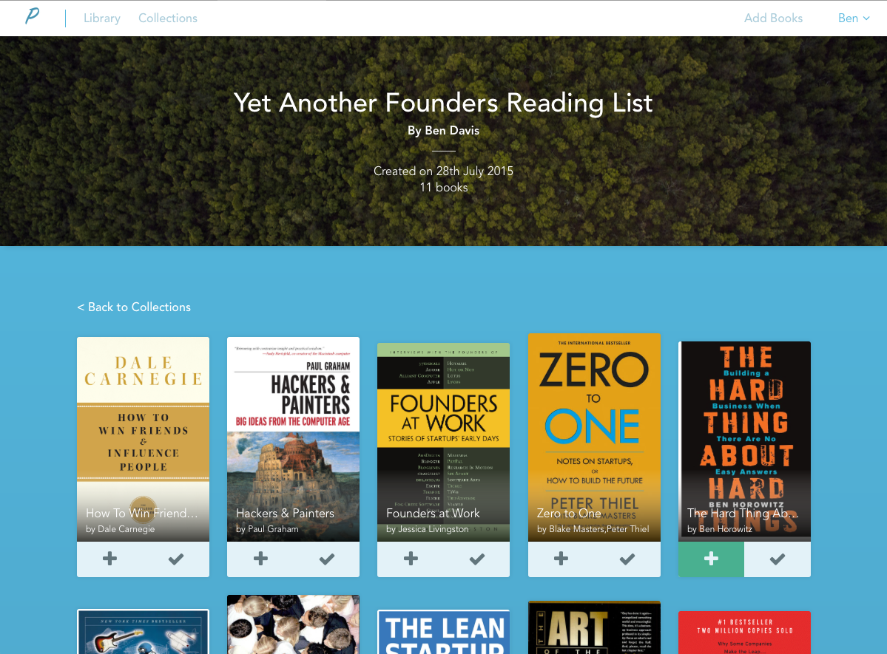This screenshot has width=887, height=654.
Task: Go Back to Collections
Action: click(134, 307)
